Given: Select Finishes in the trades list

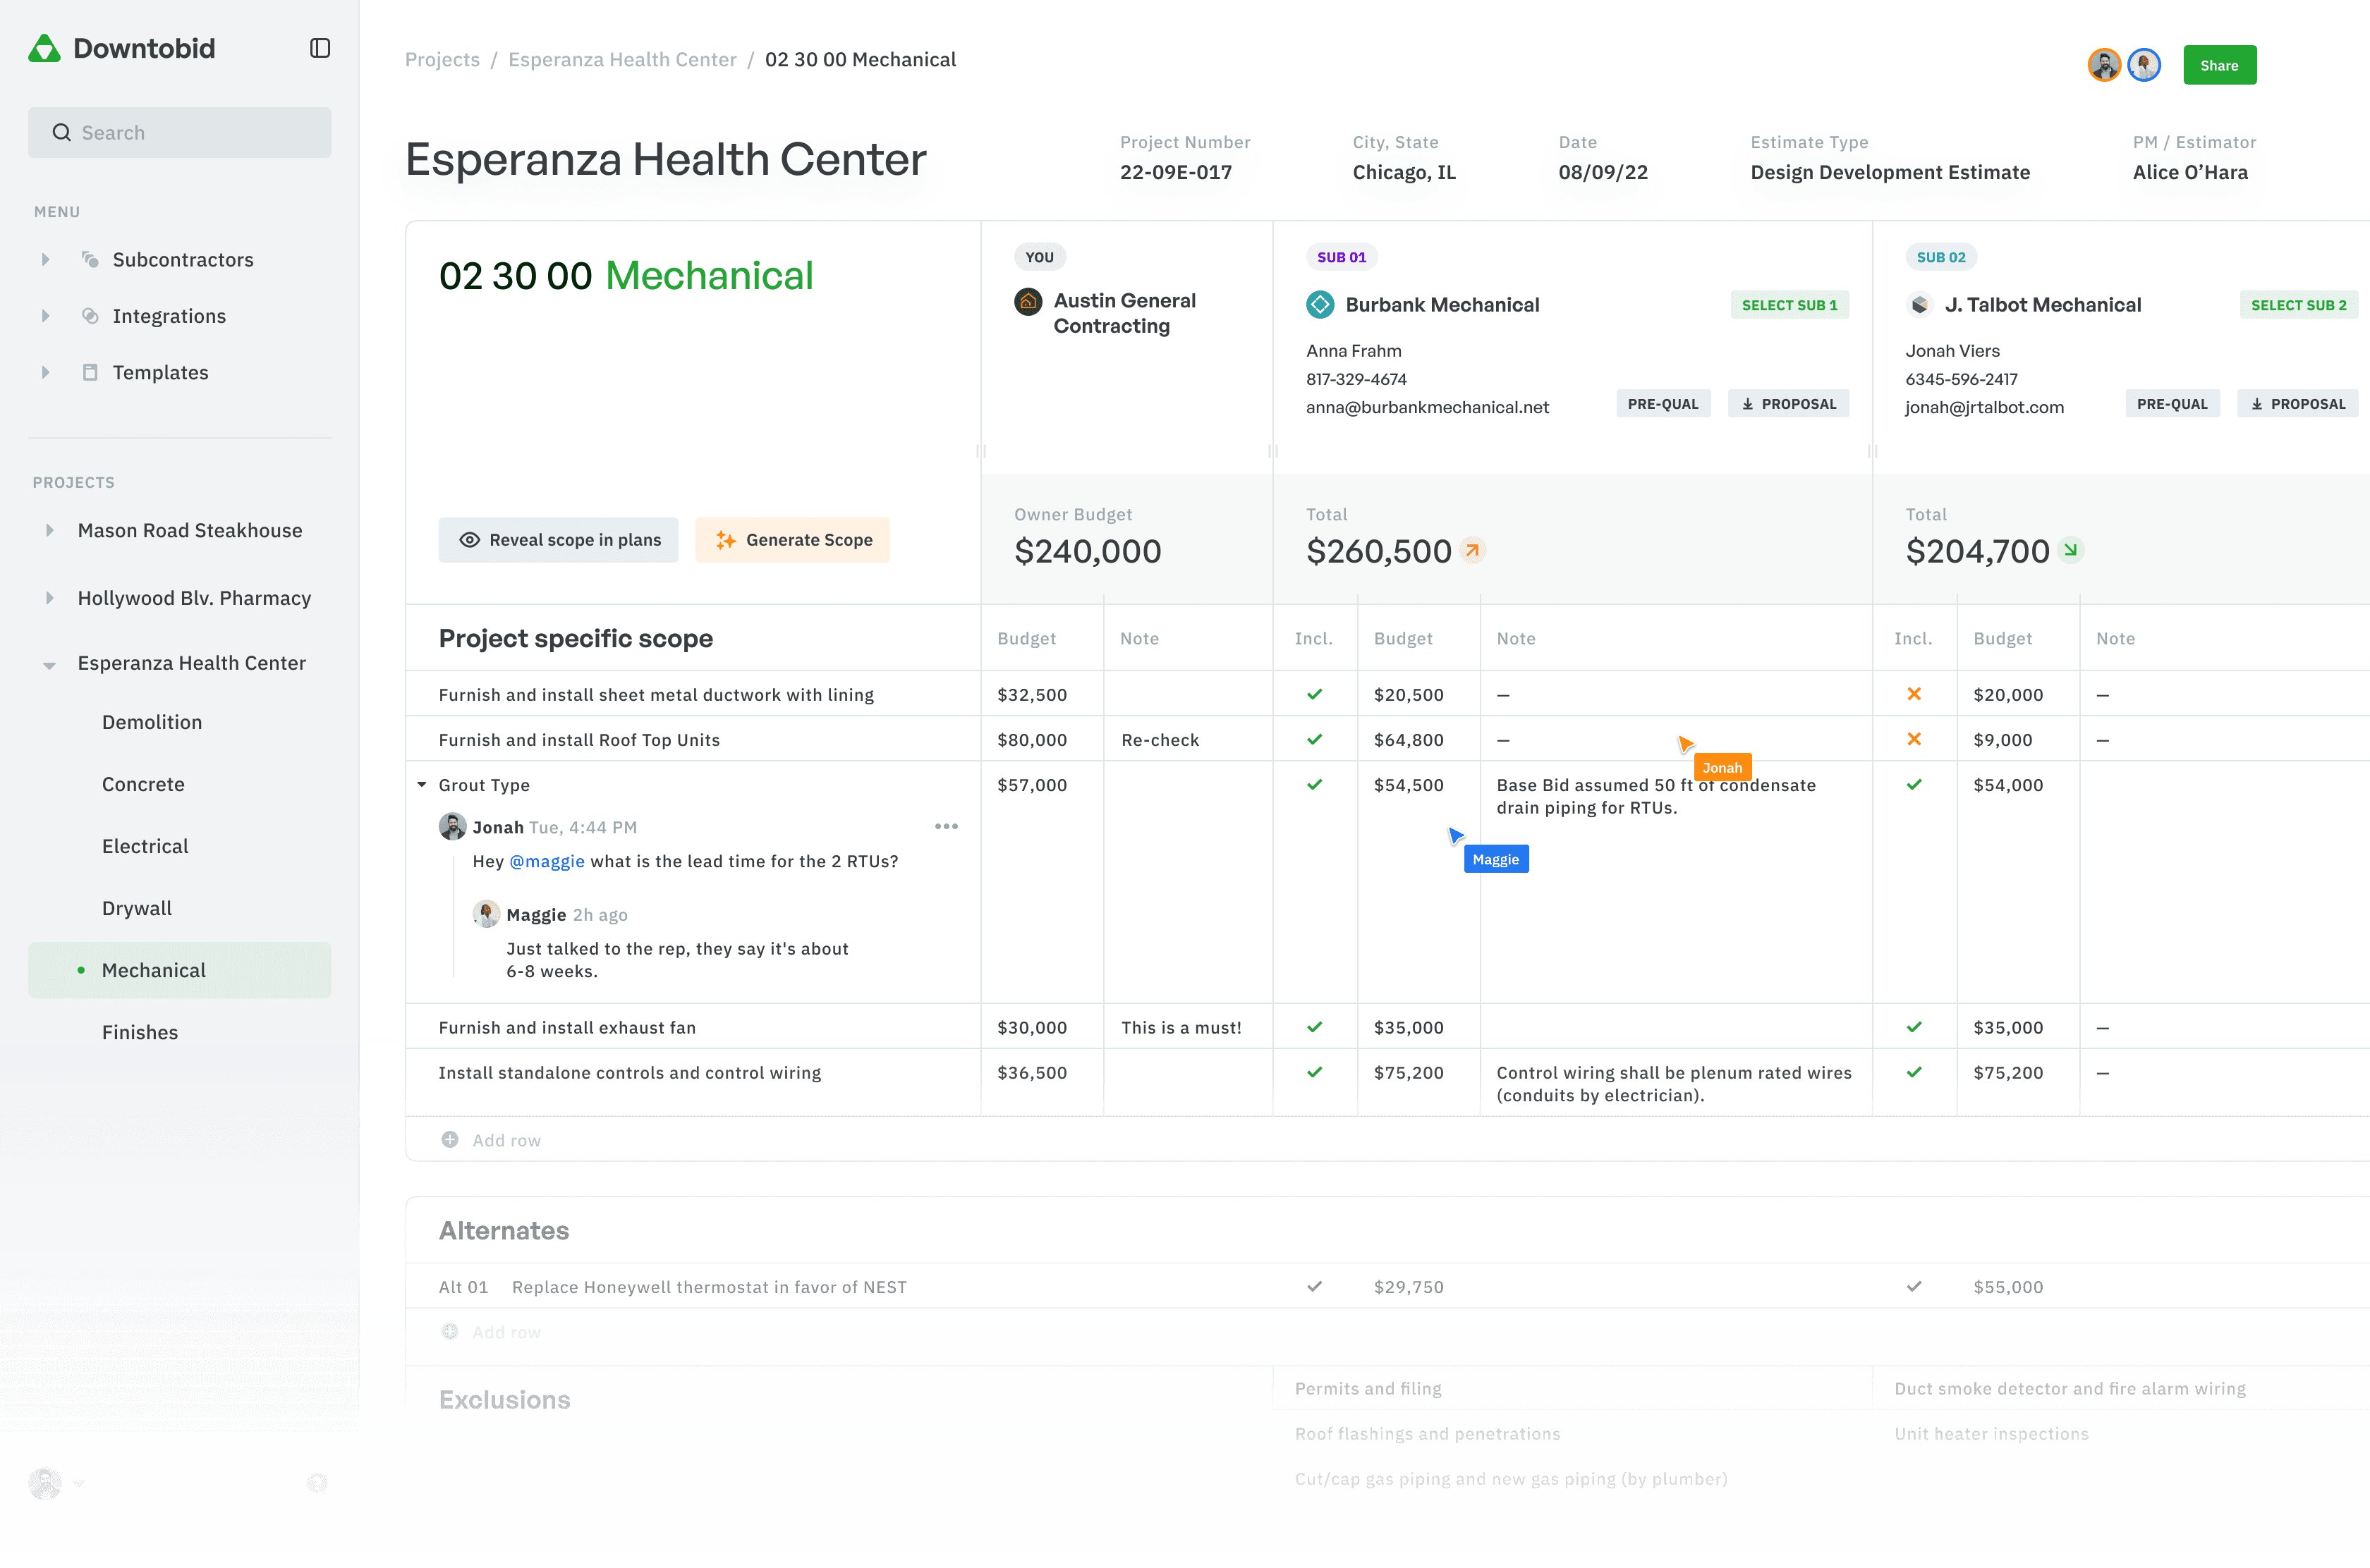Looking at the screenshot, I should (140, 1032).
